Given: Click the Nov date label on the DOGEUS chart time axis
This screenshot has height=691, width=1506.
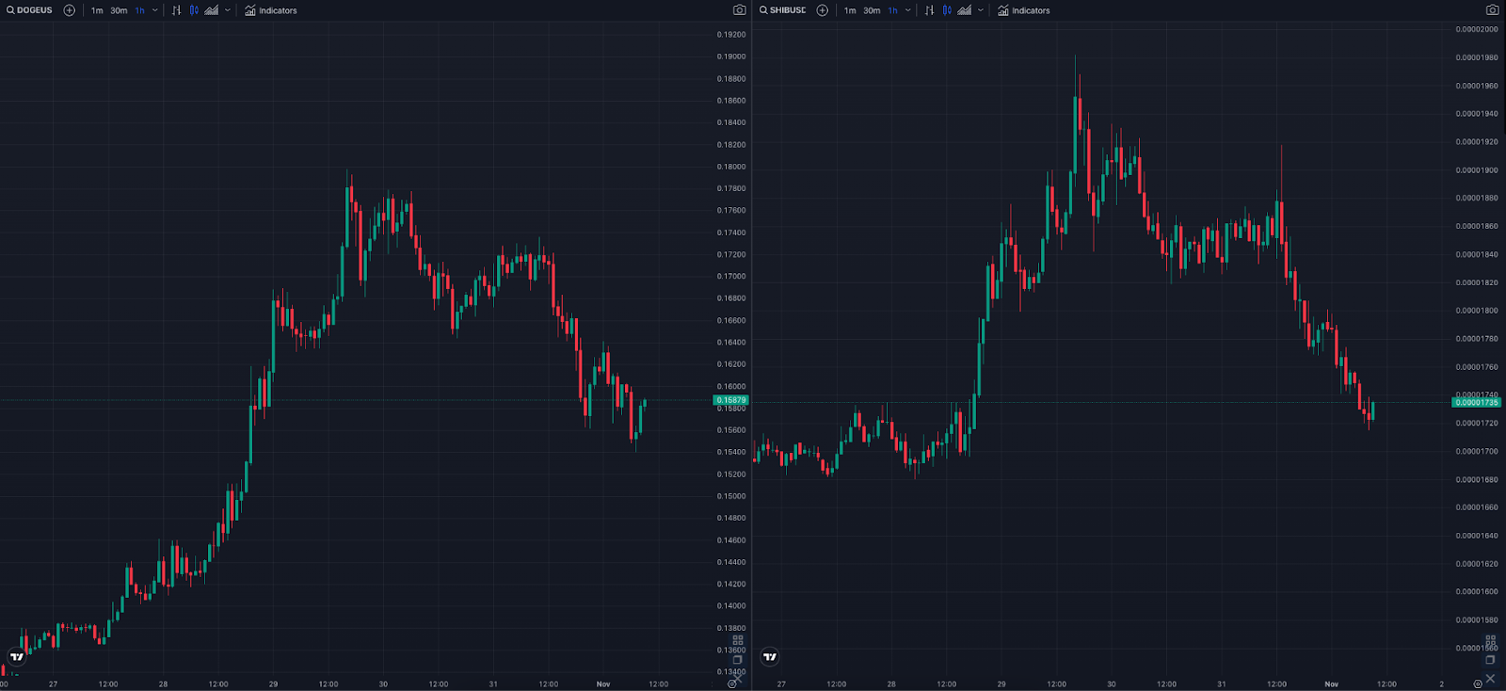Looking at the screenshot, I should 603,684.
